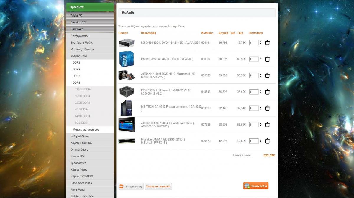Select Front Panel category

[x=90, y=190]
